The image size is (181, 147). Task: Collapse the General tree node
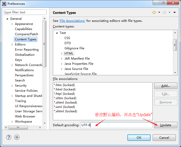pyautogui.click(x=7, y=19)
